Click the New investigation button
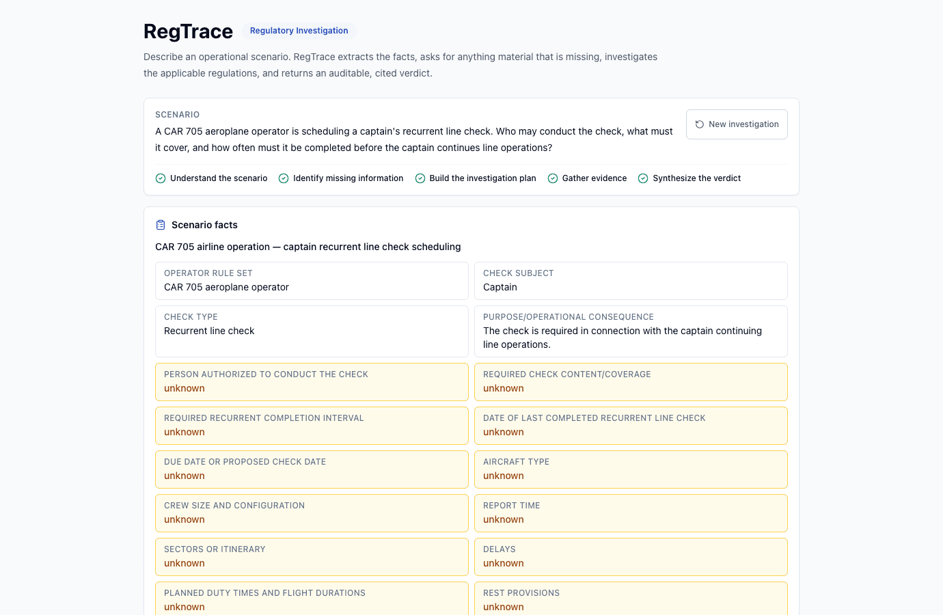 pyautogui.click(x=737, y=124)
